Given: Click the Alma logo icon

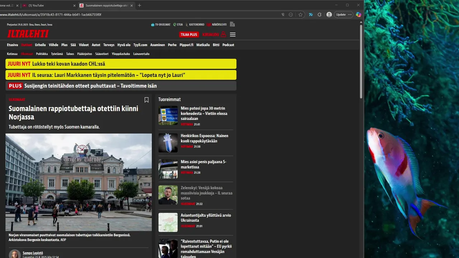Looking at the screenshot, I should point(232,24).
